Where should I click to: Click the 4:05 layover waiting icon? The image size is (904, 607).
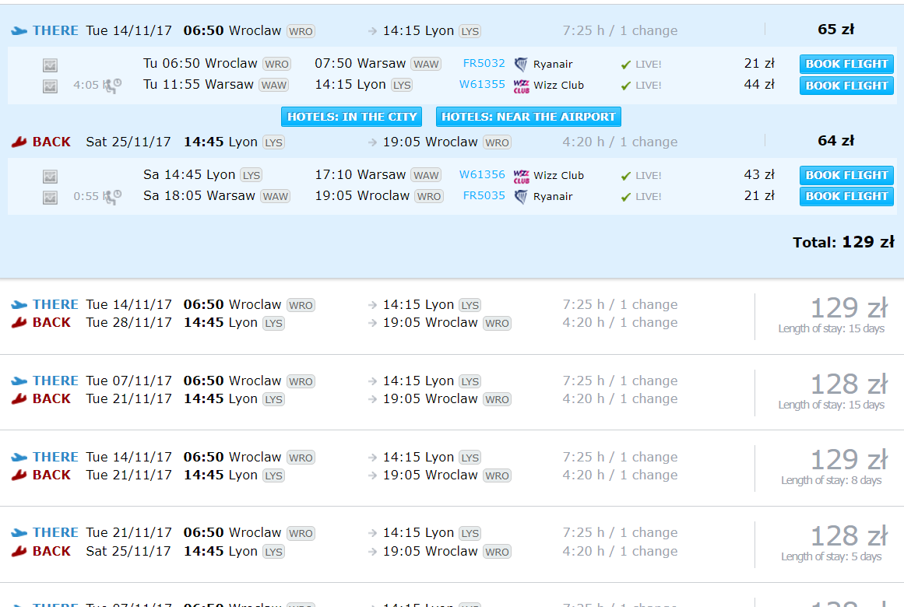pos(112,86)
